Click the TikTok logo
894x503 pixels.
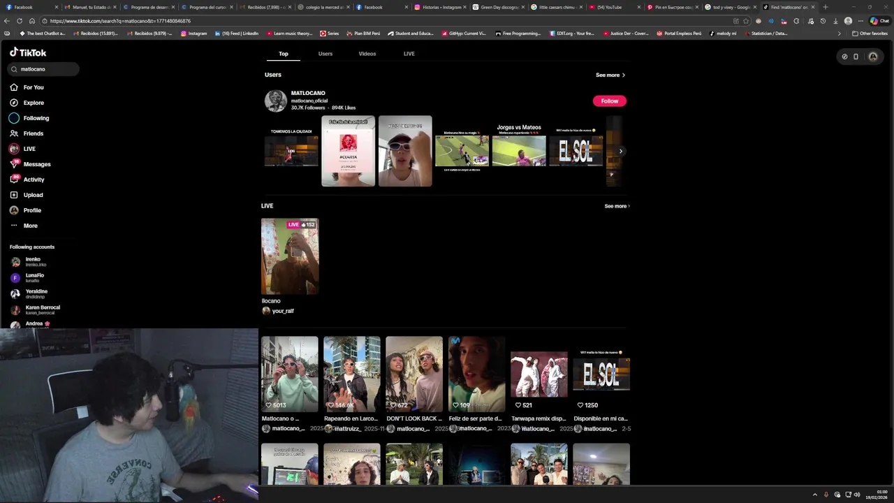click(28, 52)
